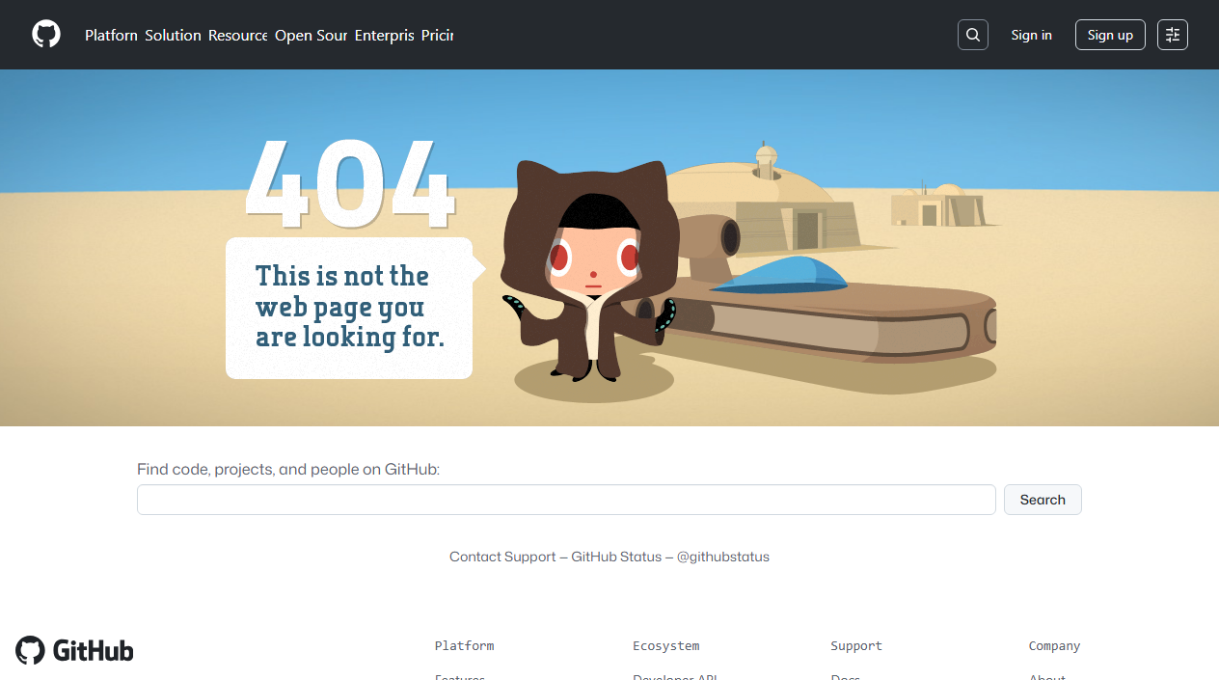Screen dimensions: 1219x680
Task: Click 'Find code, projects, and people' label
Action: pos(288,470)
